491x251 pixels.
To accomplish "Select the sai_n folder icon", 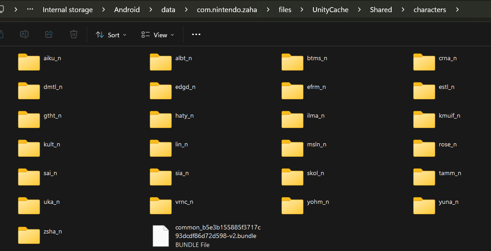I will coord(29,177).
